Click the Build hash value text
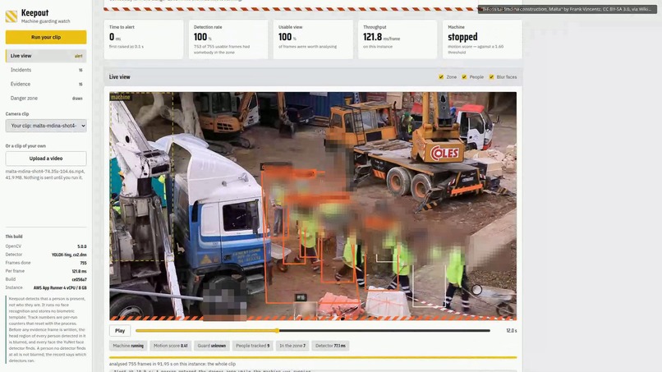 (x=80, y=279)
